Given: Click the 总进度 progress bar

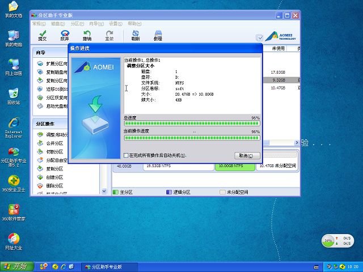Looking at the screenshot, I should coord(192,124).
